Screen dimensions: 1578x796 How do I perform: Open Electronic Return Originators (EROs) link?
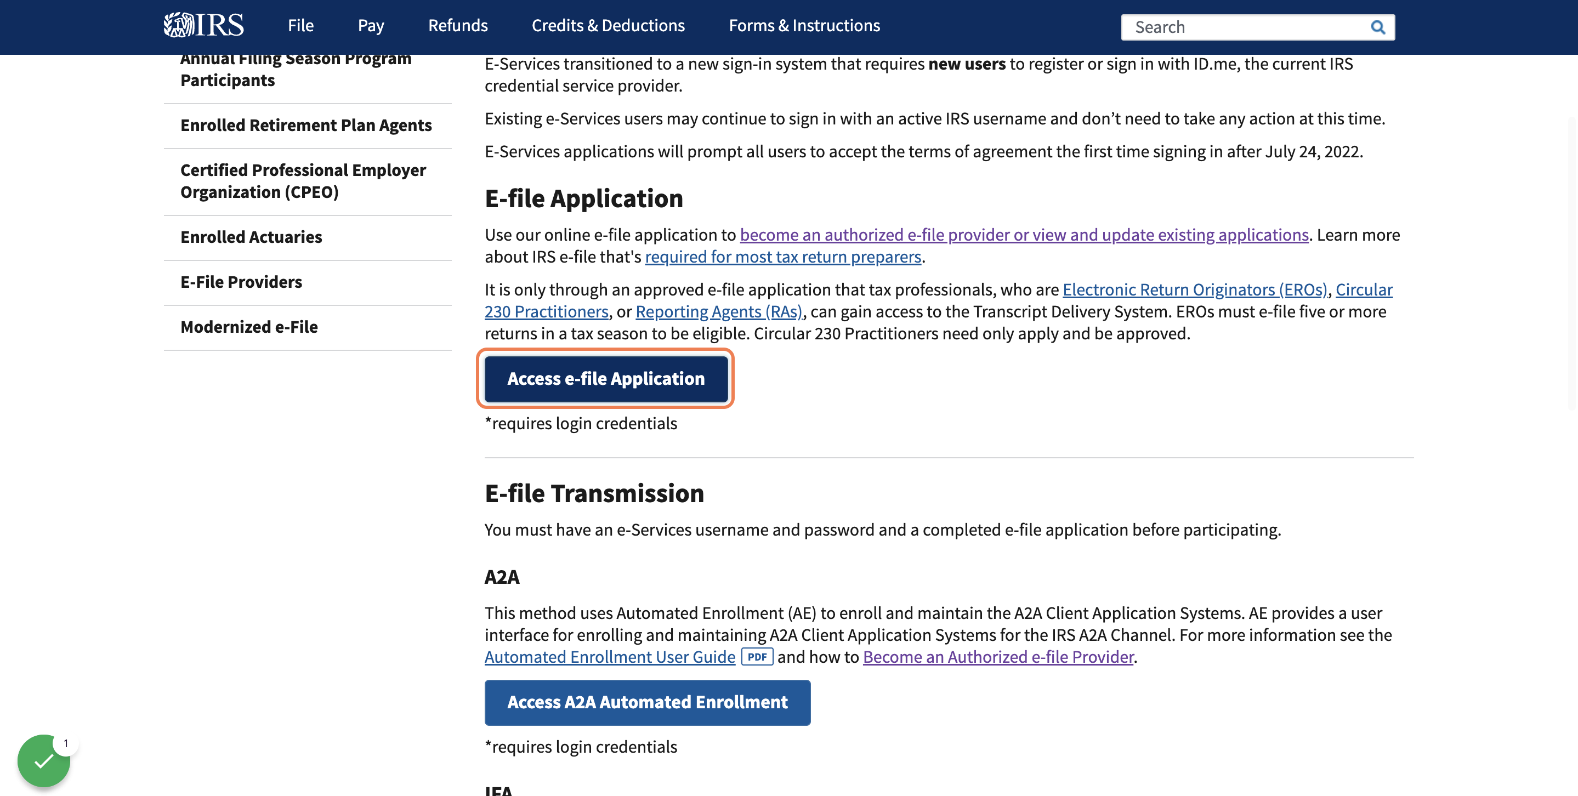pyautogui.click(x=1195, y=289)
